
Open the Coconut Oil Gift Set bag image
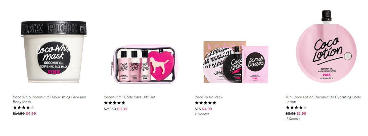click(x=144, y=64)
